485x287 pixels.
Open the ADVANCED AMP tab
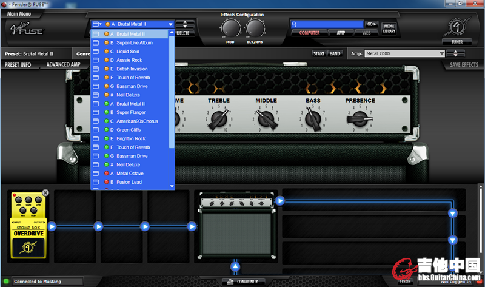tap(64, 64)
